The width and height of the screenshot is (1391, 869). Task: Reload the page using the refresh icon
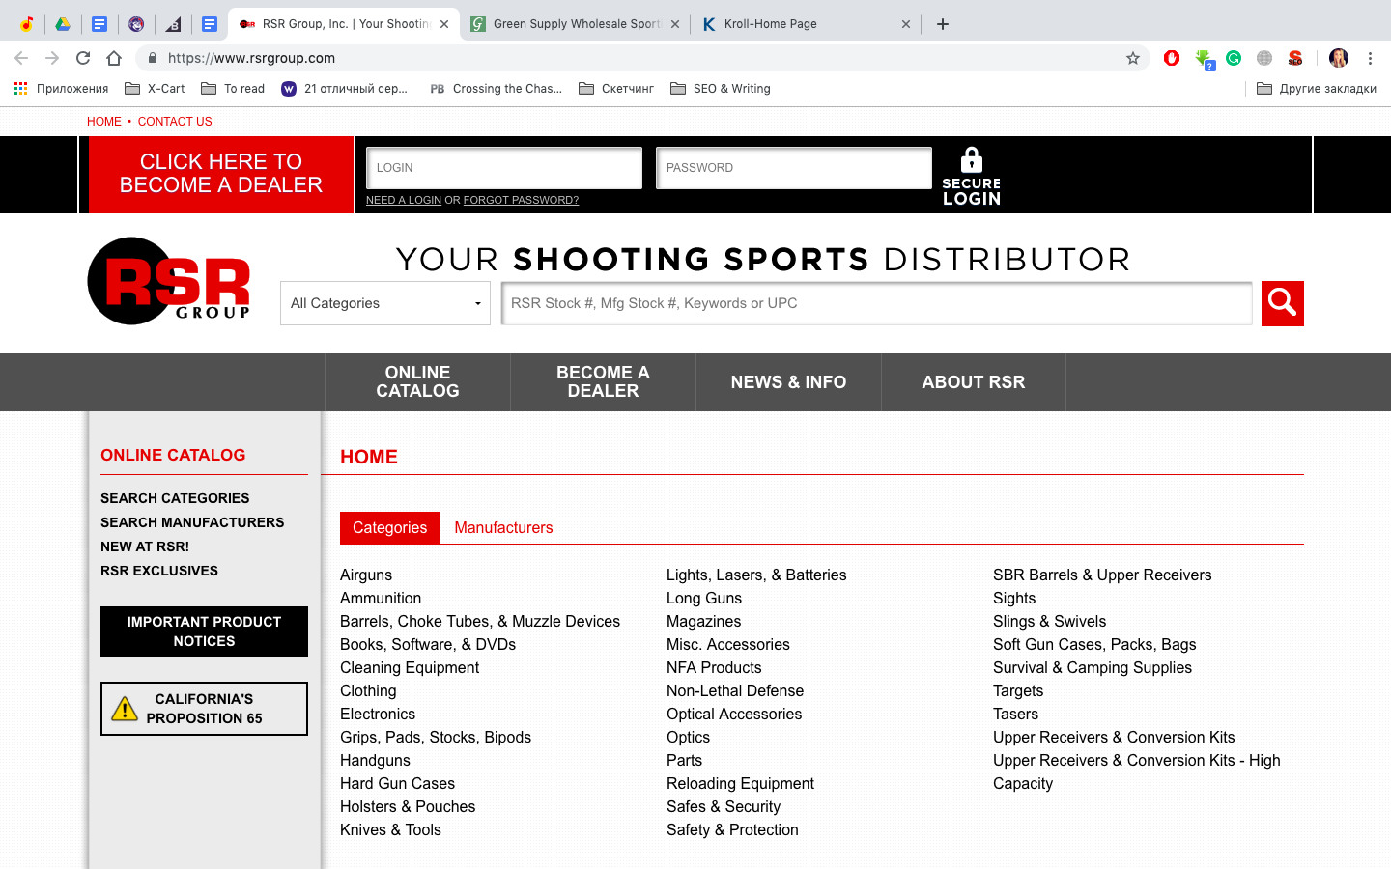click(82, 58)
